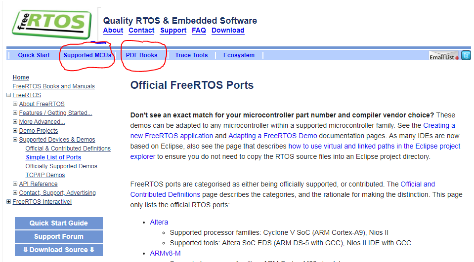Open FreeRTOS Books and Manuals link
474x262 pixels.
click(53, 86)
